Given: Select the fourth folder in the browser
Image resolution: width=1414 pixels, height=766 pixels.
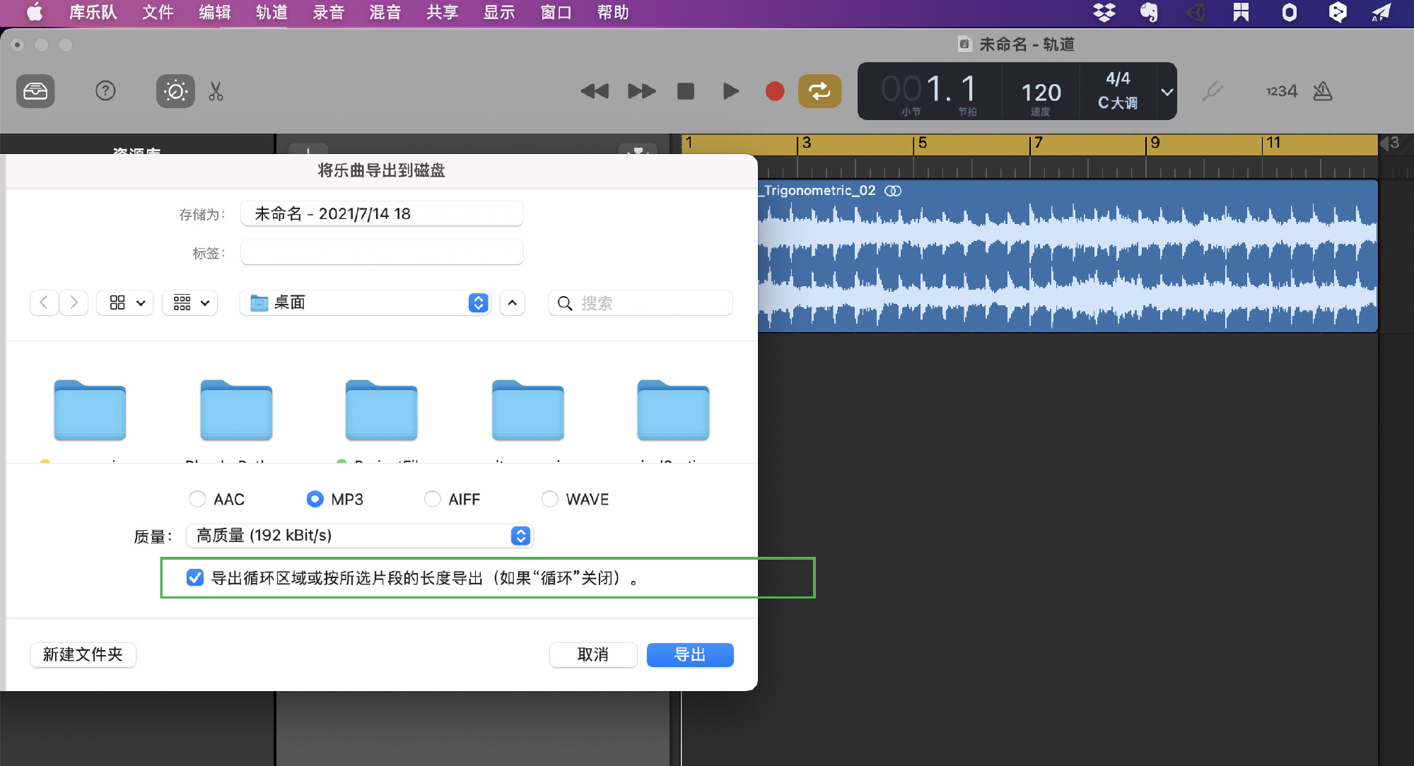Looking at the screenshot, I should pos(528,410).
